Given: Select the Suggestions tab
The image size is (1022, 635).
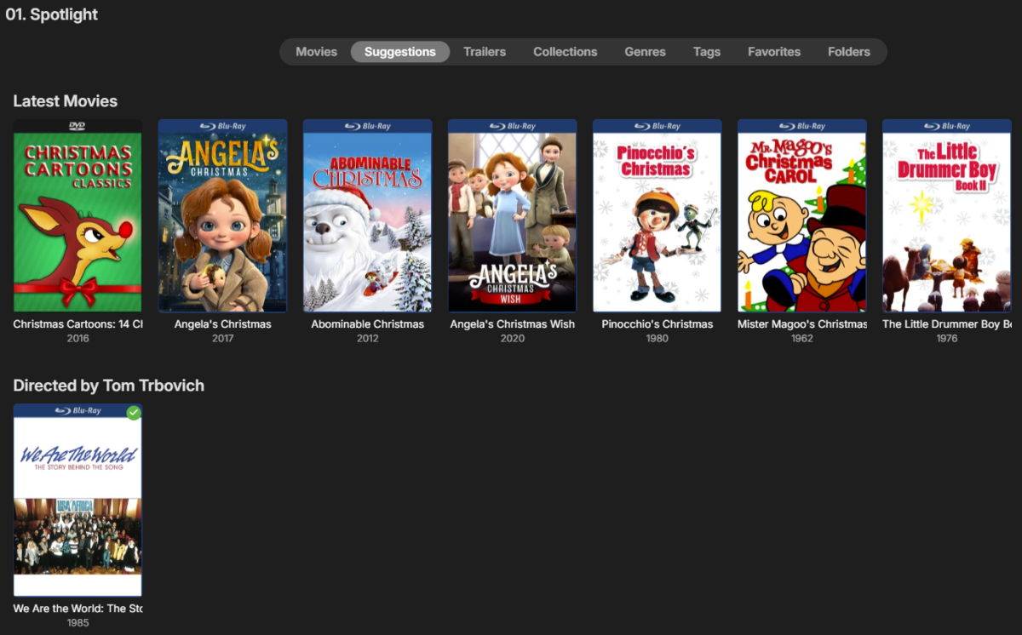Looking at the screenshot, I should point(400,52).
